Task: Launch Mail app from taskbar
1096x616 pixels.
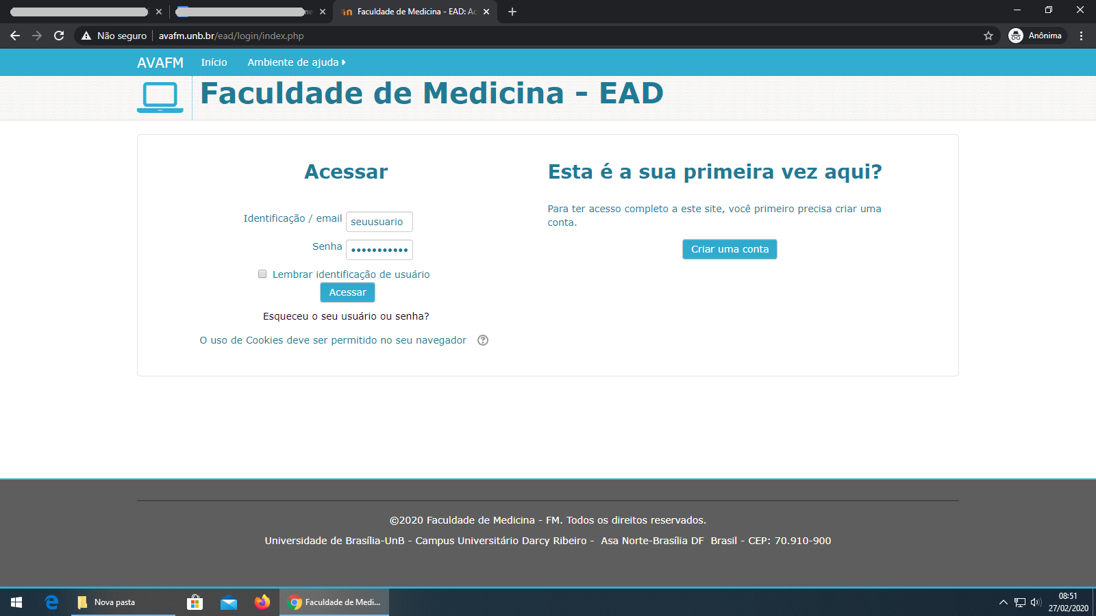Action: [x=229, y=602]
